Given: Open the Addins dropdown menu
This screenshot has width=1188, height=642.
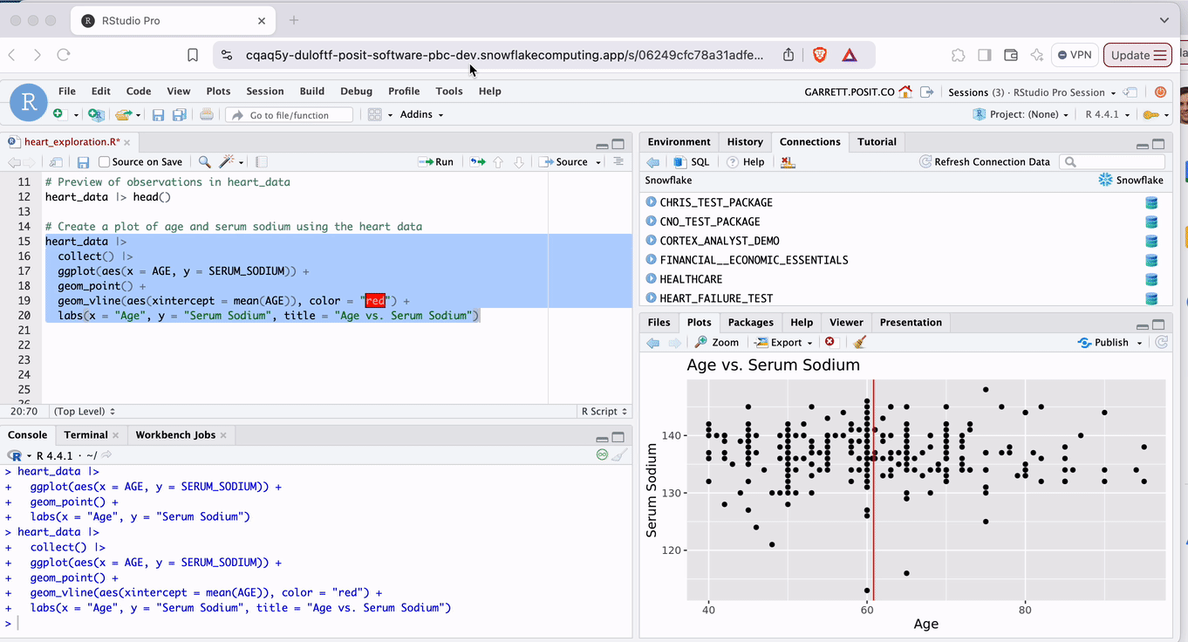Looking at the screenshot, I should (421, 115).
